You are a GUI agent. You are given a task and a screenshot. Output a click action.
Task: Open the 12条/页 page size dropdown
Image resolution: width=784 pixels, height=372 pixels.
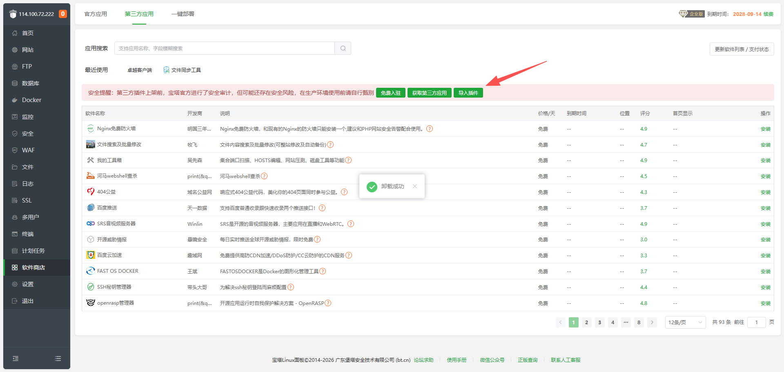pos(685,322)
